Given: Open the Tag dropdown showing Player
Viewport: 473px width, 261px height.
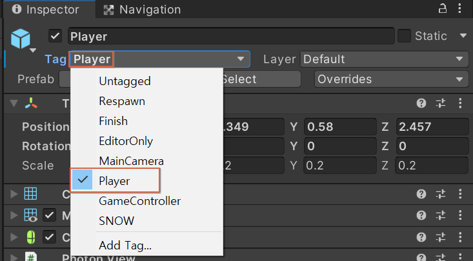Looking at the screenshot, I should pos(159,59).
